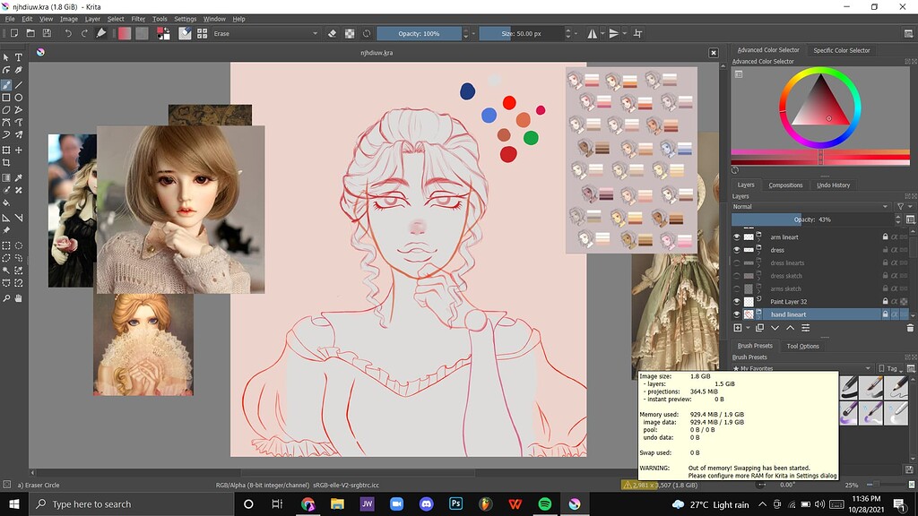This screenshot has height=516, width=918.
Task: Pick the Ellipse shape tool
Action: 19,97
